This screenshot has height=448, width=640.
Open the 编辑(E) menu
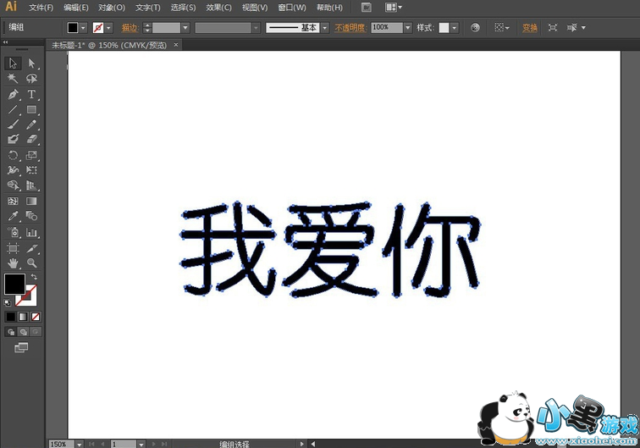point(76,8)
